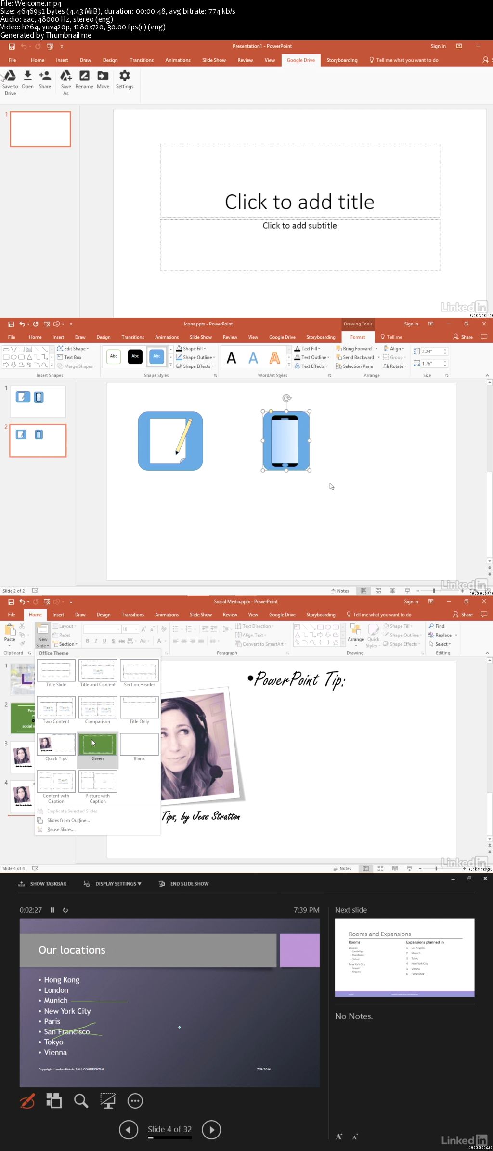Viewport: 493px width, 1151px height.
Task: Click Find in Social Media.pptx ribbon
Action: (437, 626)
